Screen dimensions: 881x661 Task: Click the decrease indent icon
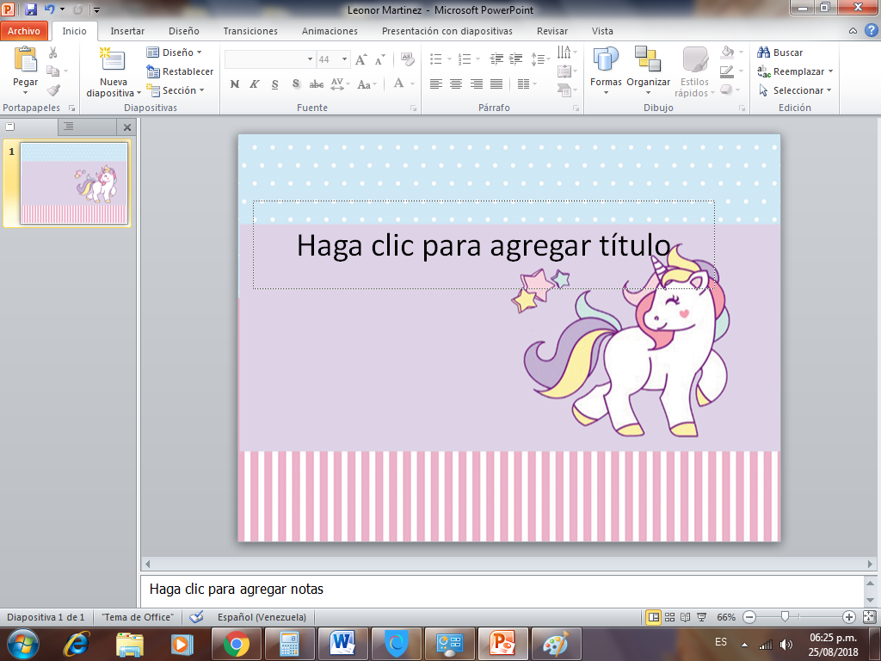[x=496, y=59]
